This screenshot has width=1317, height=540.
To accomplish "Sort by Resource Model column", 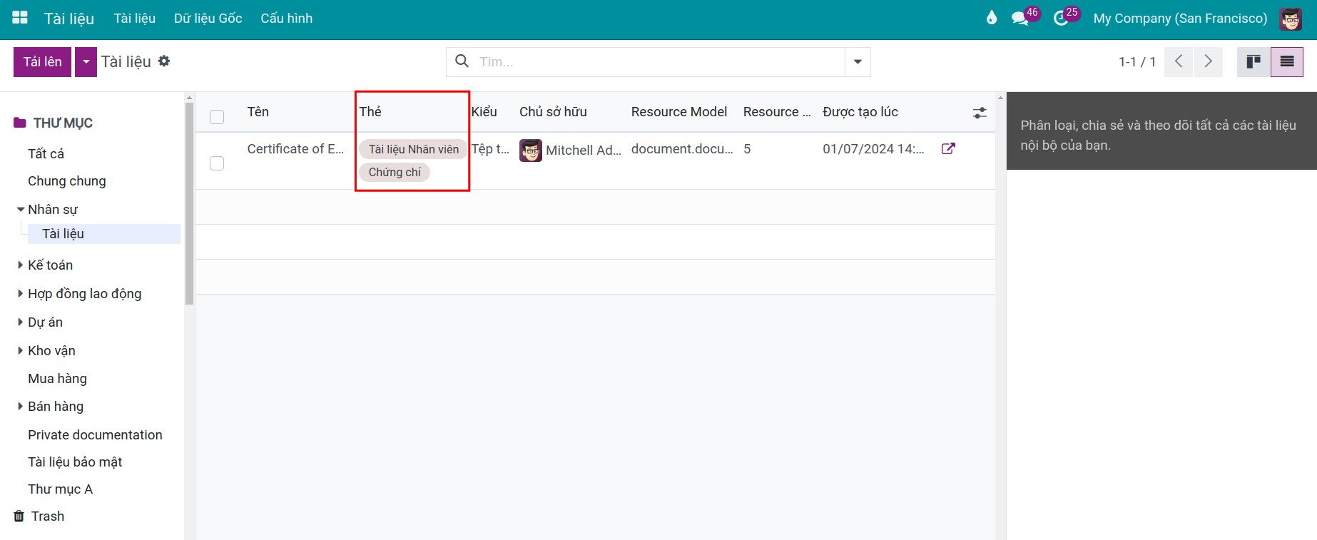I will (679, 112).
